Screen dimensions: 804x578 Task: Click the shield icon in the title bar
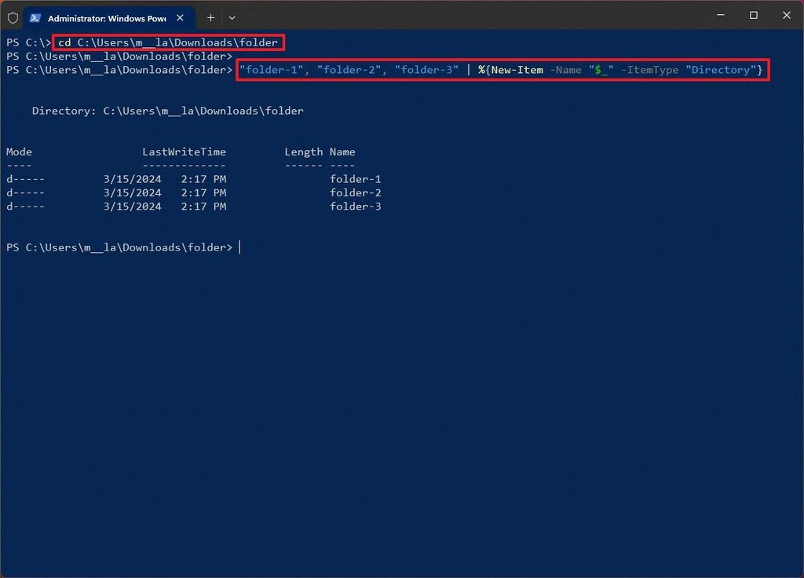(13, 17)
